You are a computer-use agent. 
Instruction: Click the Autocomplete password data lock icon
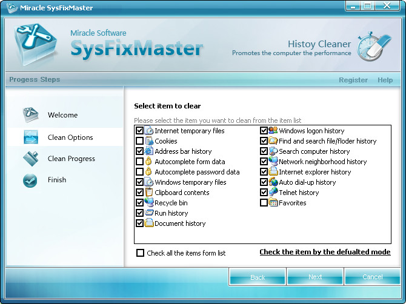pos(148,172)
